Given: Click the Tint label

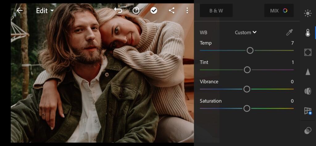Looking at the screenshot, I should (x=204, y=62).
